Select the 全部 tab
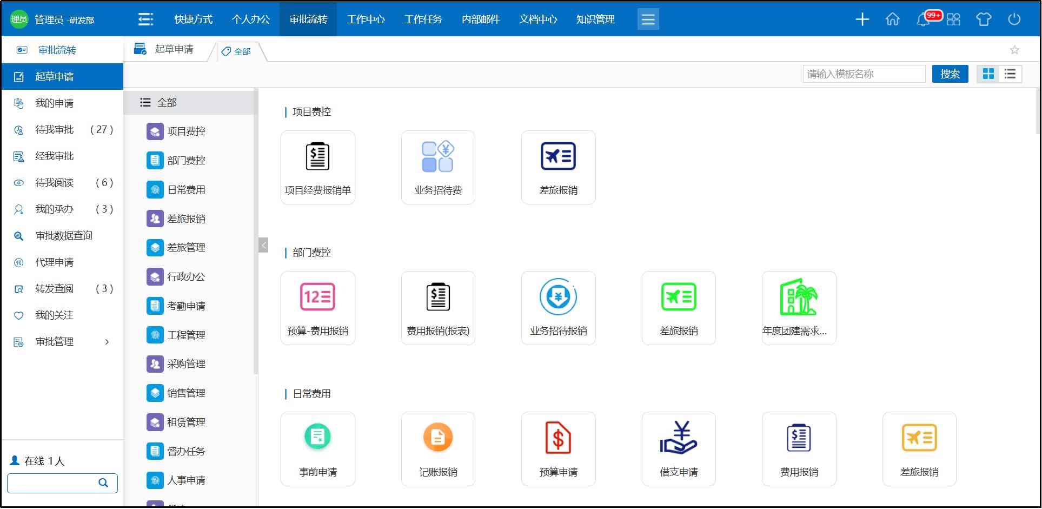 click(x=237, y=51)
